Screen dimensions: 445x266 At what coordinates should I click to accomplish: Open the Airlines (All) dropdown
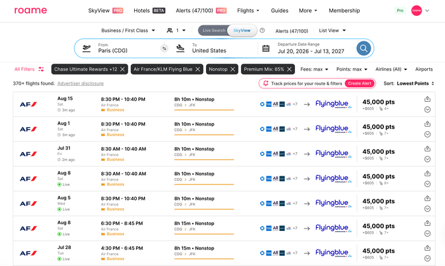[391, 69]
